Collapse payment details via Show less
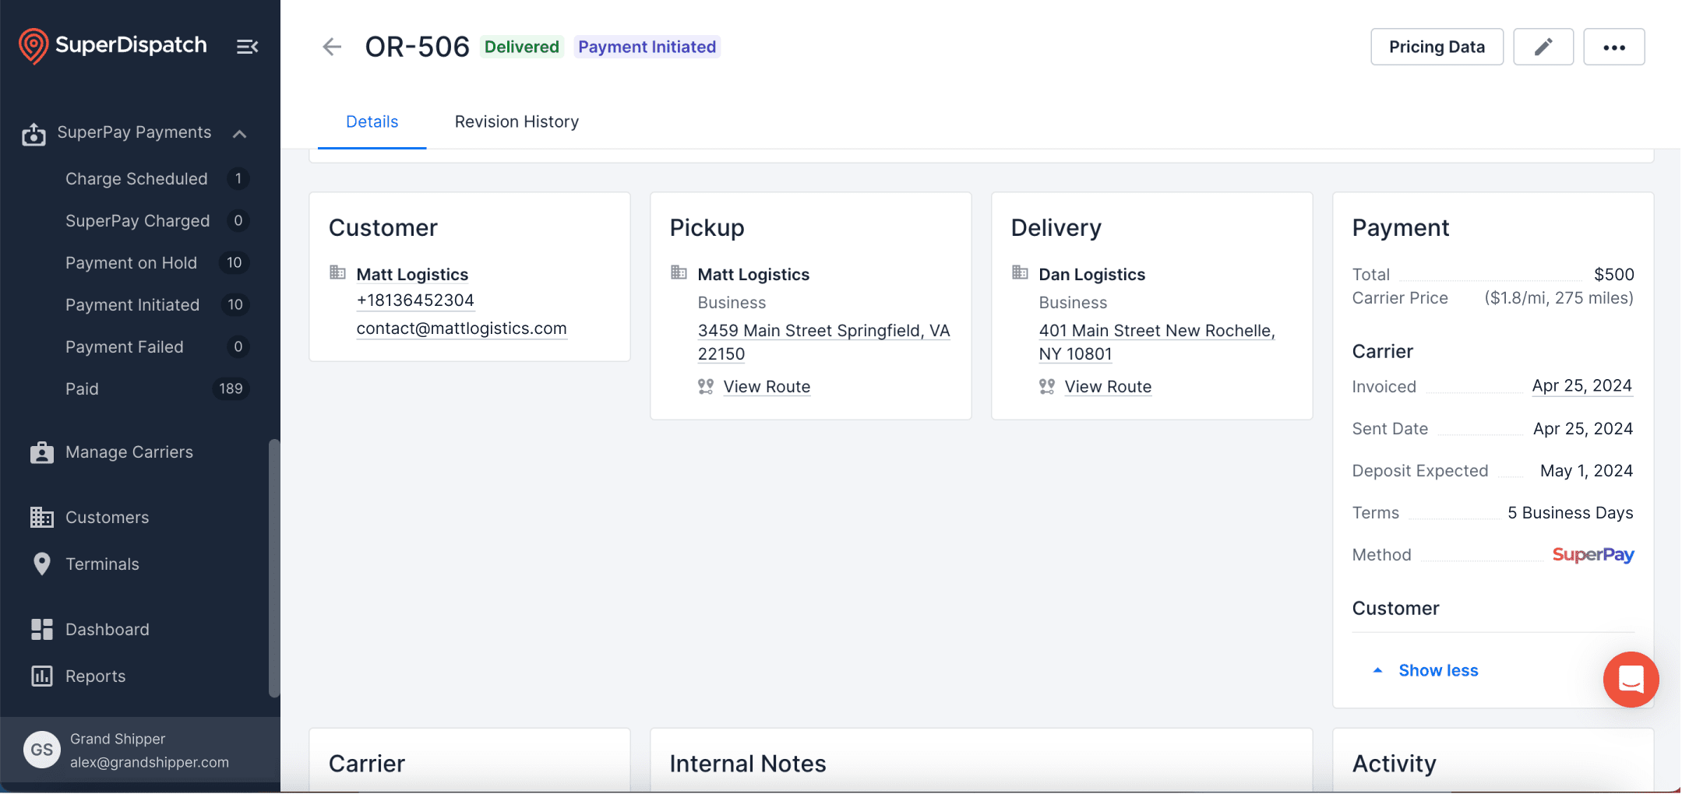1682x794 pixels. [x=1437, y=670]
